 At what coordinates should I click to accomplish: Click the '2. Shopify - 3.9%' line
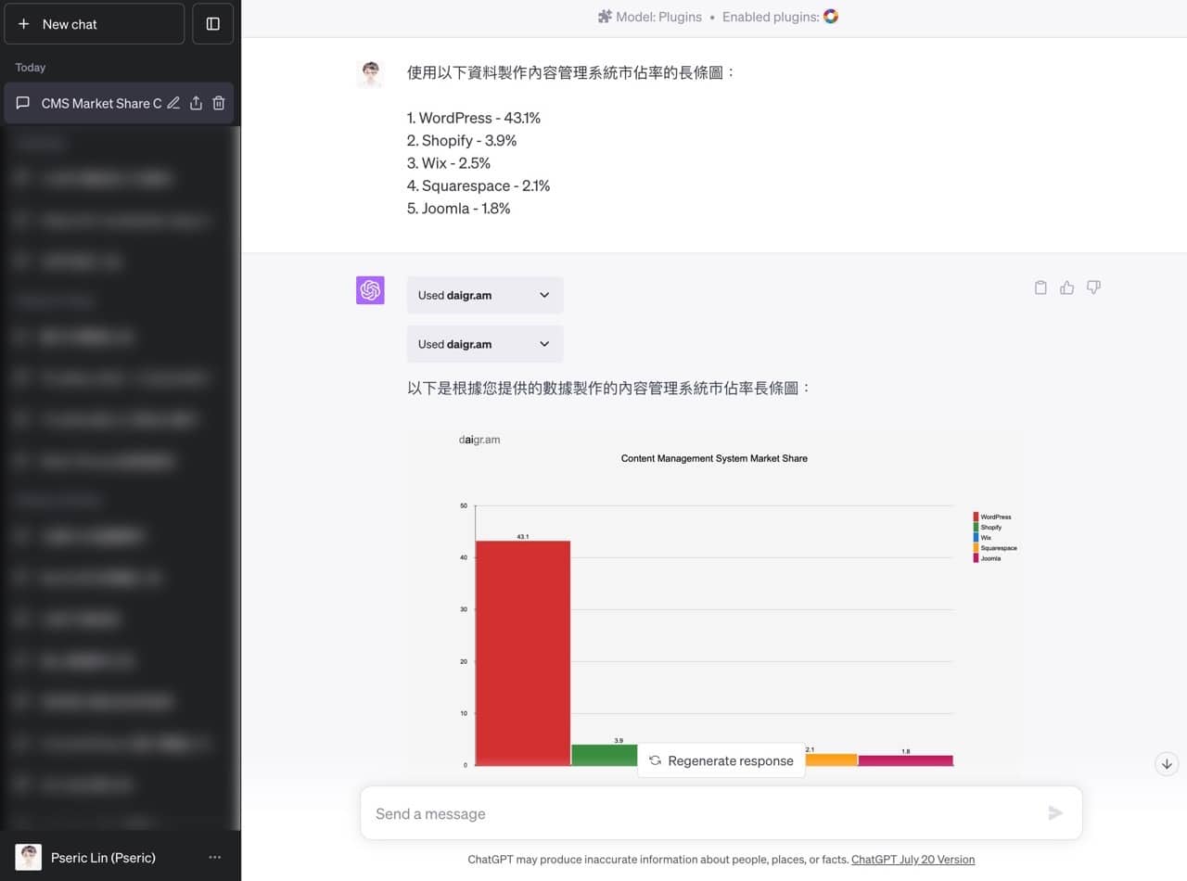pos(462,140)
